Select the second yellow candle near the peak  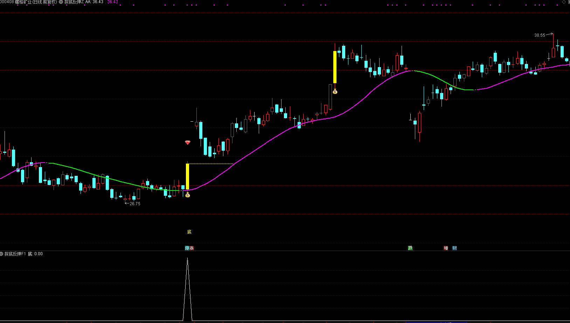[335, 67]
